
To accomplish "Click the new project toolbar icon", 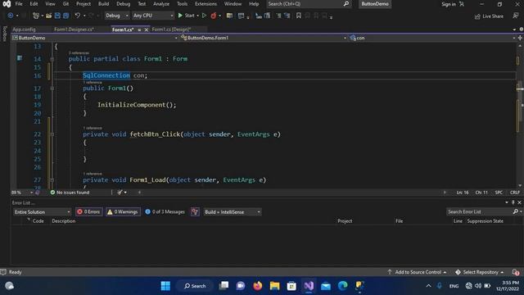I will (x=36, y=16).
